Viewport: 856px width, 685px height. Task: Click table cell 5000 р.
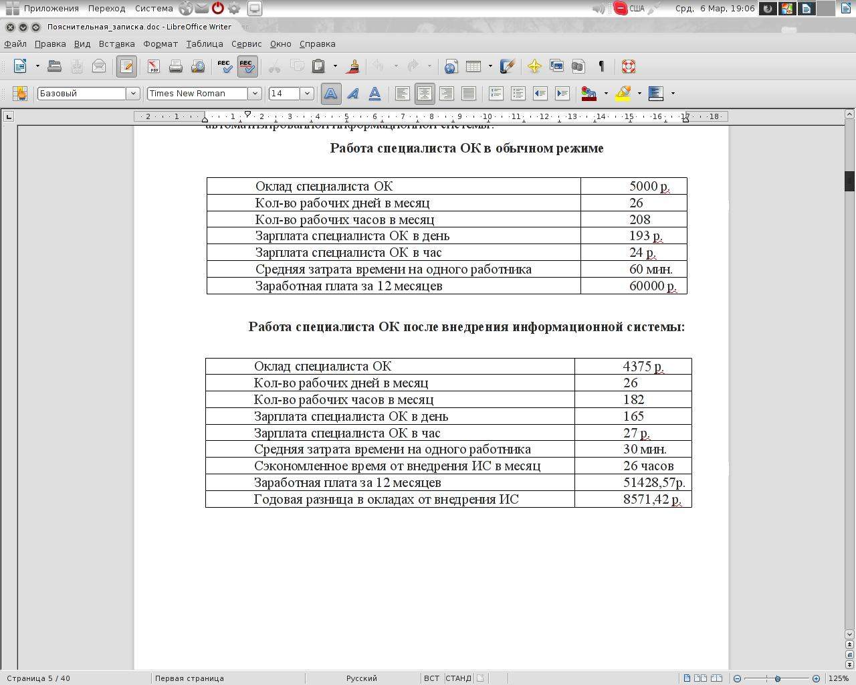tap(634, 186)
